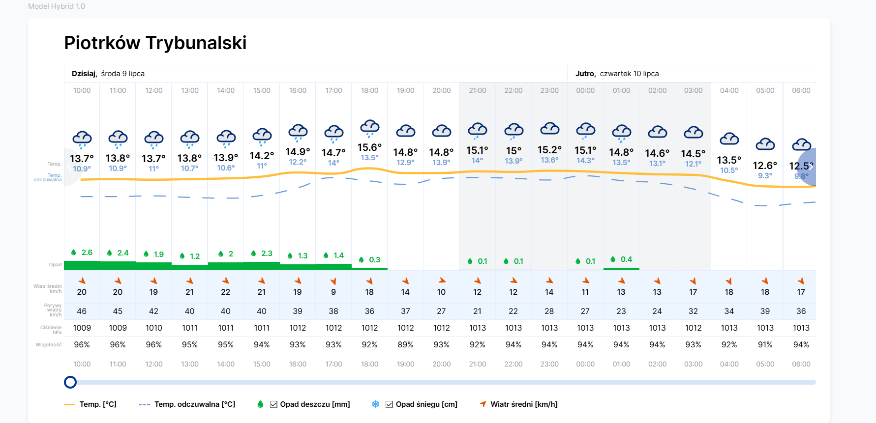Click the wind arrow at 06:00
The image size is (876, 423).
[x=801, y=281]
